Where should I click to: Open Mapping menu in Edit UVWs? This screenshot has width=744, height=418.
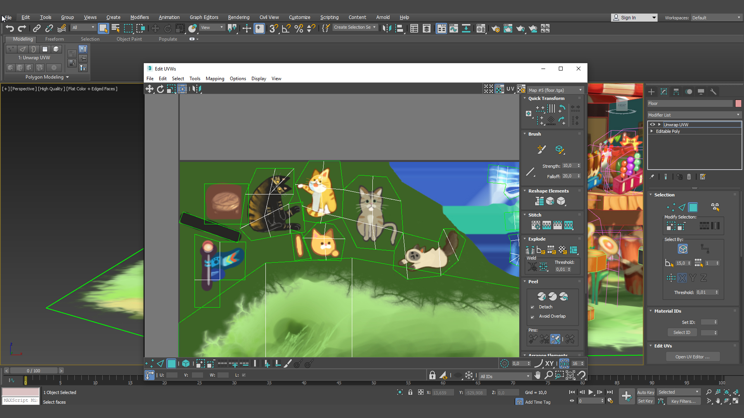click(x=215, y=79)
